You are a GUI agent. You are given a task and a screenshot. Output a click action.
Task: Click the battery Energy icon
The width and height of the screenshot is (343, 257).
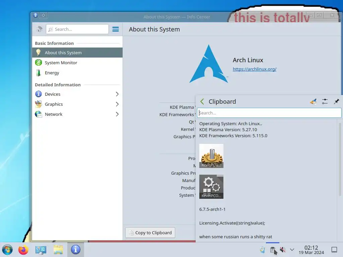pyautogui.click(x=39, y=73)
